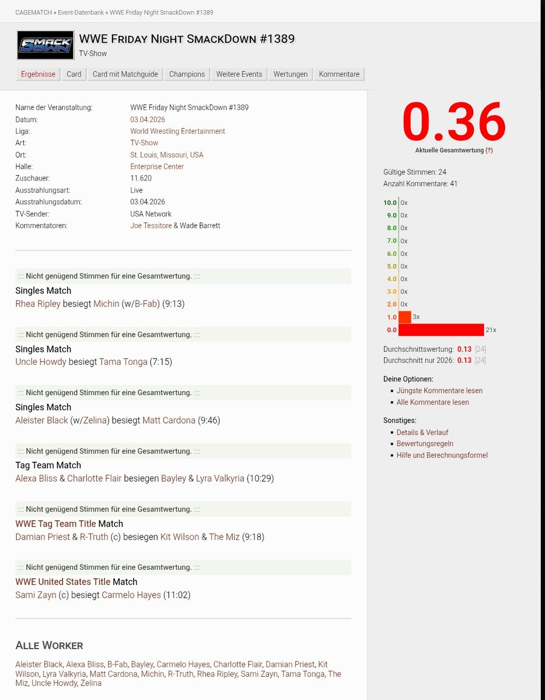The height and width of the screenshot is (700, 545).
Task: Open Jüngste Kommentare lesen
Action: pyautogui.click(x=439, y=391)
